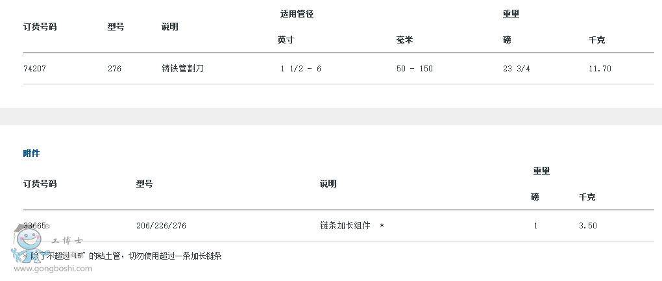Screen dimensions: 662x281
Task: Click the 50 - 150 millimeter value
Action: tap(414, 68)
